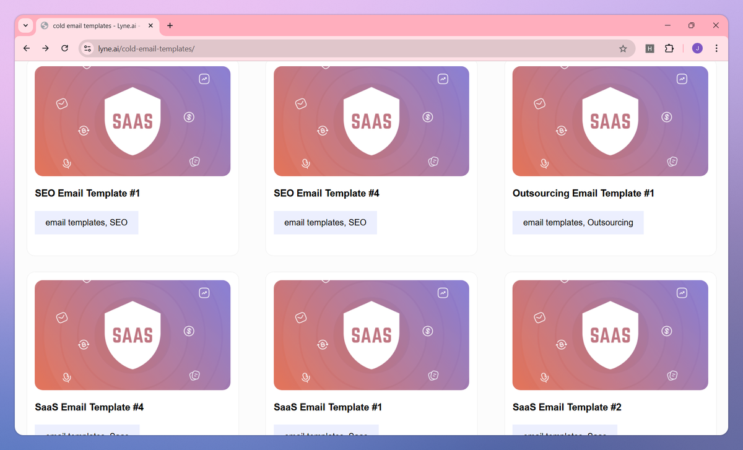Viewport: 743px width, 450px height.
Task: Reload the lyne.ai page
Action: click(64, 48)
